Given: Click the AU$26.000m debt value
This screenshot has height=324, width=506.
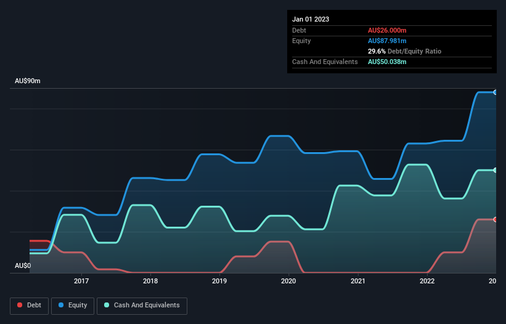Looking at the screenshot, I should click(387, 30).
